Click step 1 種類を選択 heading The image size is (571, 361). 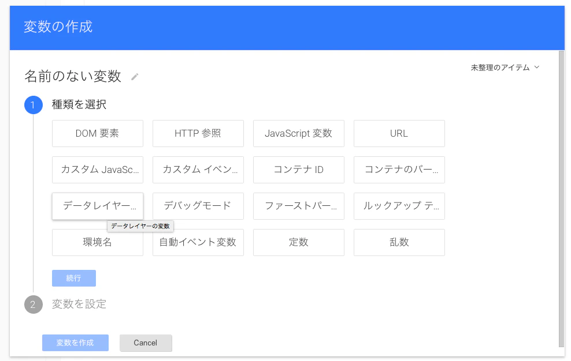pos(79,105)
